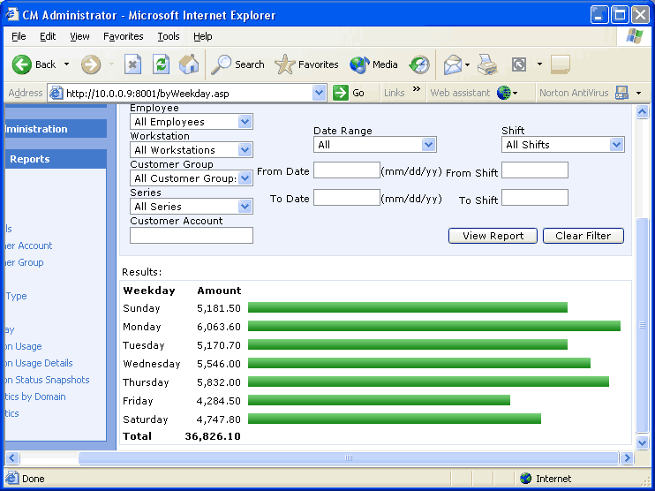Open the All Shifts dropdown
Image resolution: width=655 pixels, height=491 pixels.
pos(616,145)
